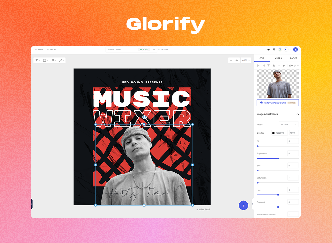Image resolution: width=332 pixels, height=243 pixels.
Task: Open the Filters Normal dropdown
Action: pyautogui.click(x=289, y=125)
